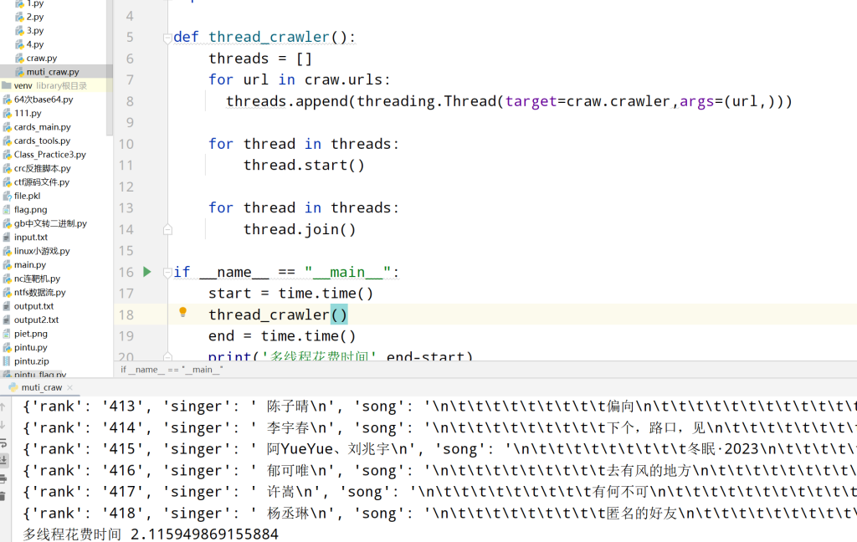Select the muti_craw Run tab

click(41, 387)
